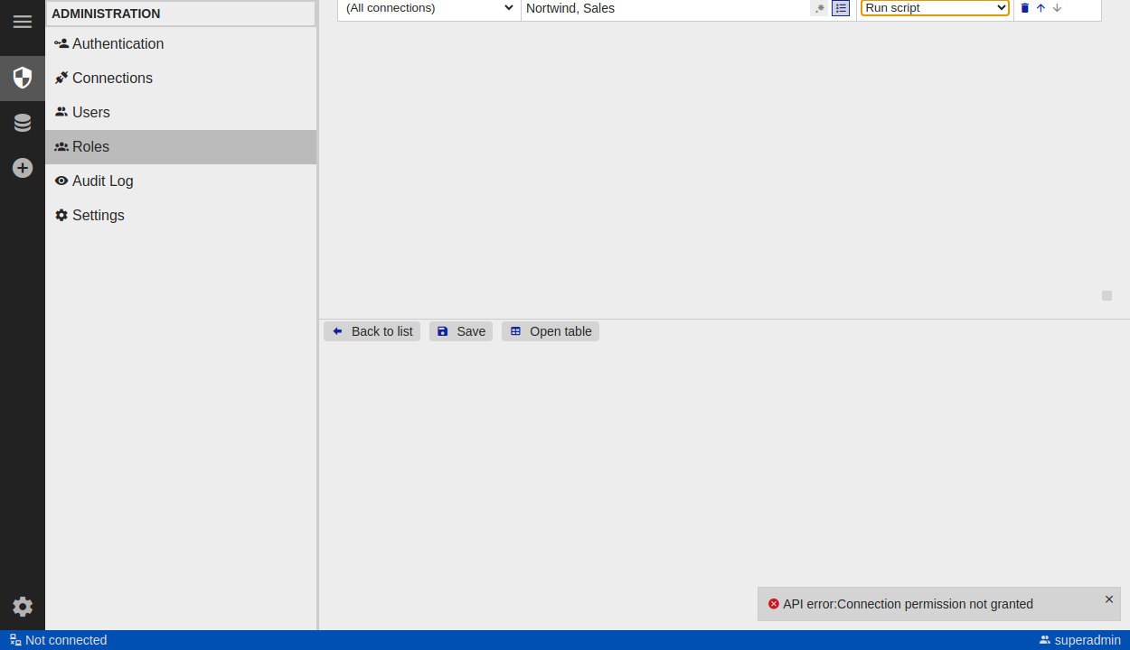1130x650 pixels.
Task: Open Authentication administration page
Action: tap(181, 43)
